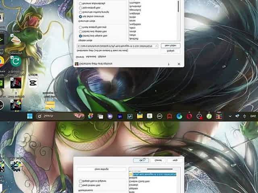
Task: Open the Opera browser taskbar icon
Action: 189,116
